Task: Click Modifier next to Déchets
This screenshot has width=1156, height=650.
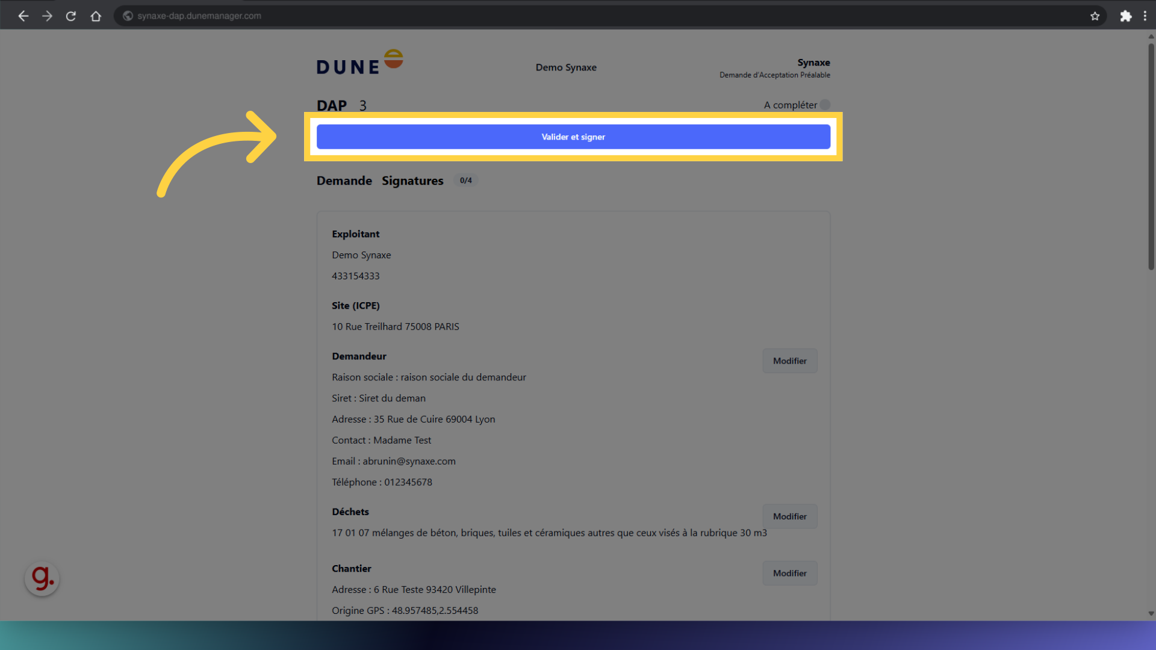Action: 789,516
